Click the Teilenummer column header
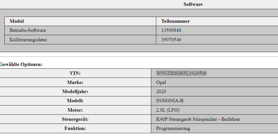Image resolution: width=278 pixels, height=136 pixels. pyautogui.click(x=175, y=21)
